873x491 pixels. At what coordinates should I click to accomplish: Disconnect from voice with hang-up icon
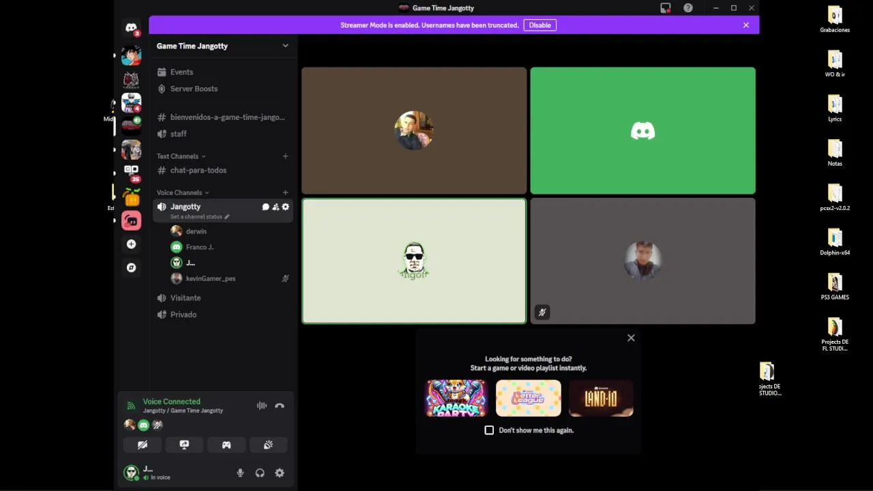pyautogui.click(x=280, y=406)
